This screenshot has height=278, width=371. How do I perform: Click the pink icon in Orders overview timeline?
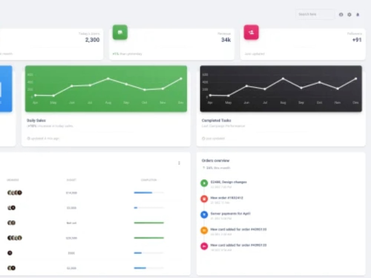click(x=204, y=246)
